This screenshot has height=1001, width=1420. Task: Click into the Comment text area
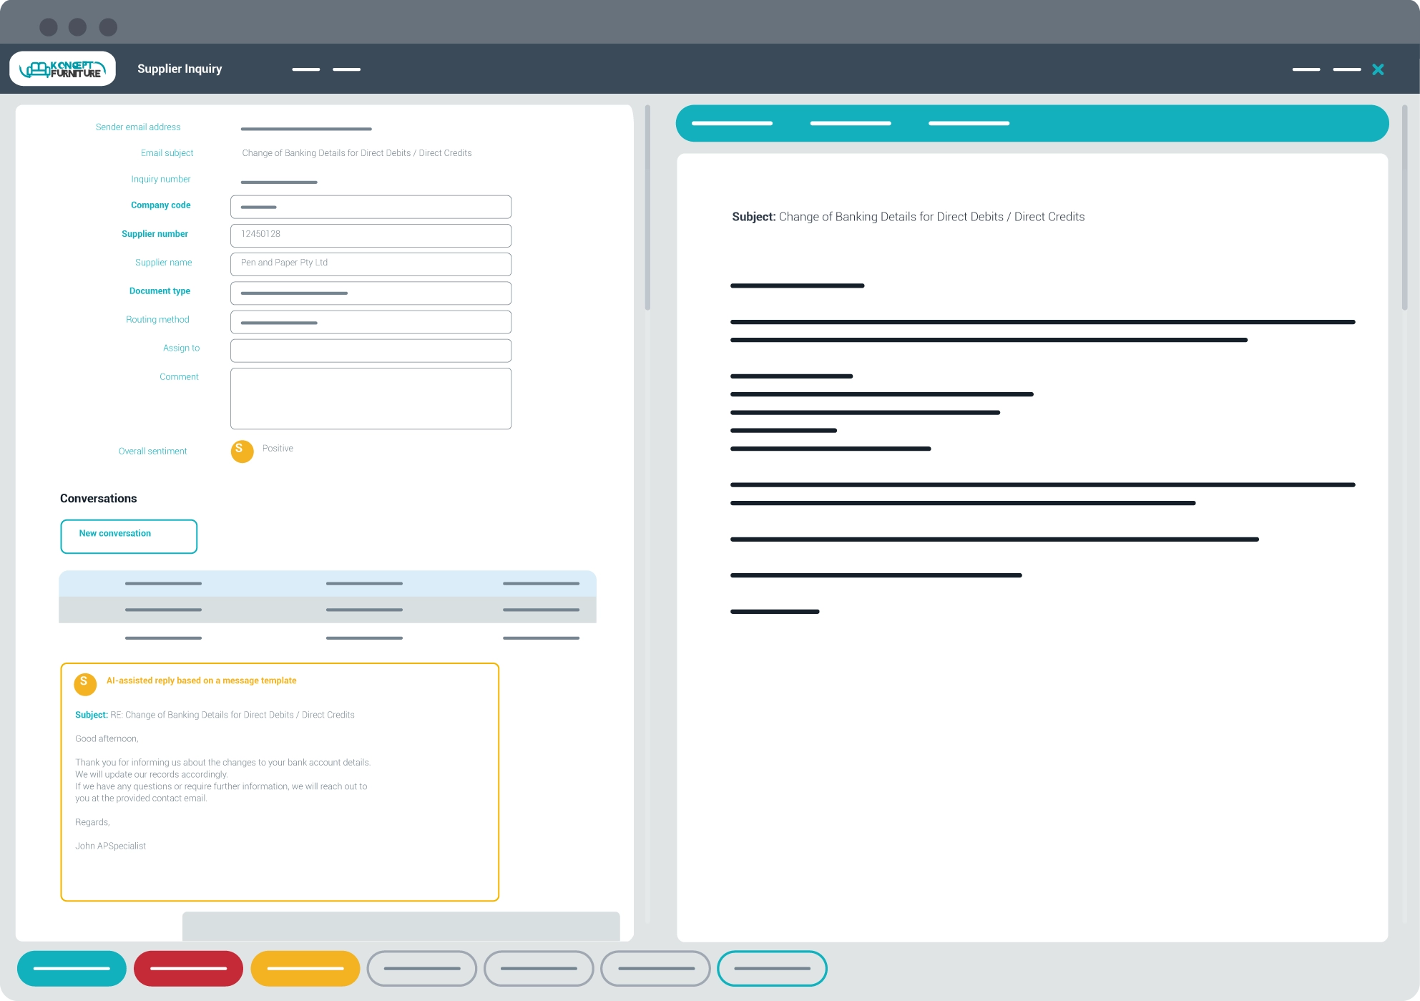[371, 398]
